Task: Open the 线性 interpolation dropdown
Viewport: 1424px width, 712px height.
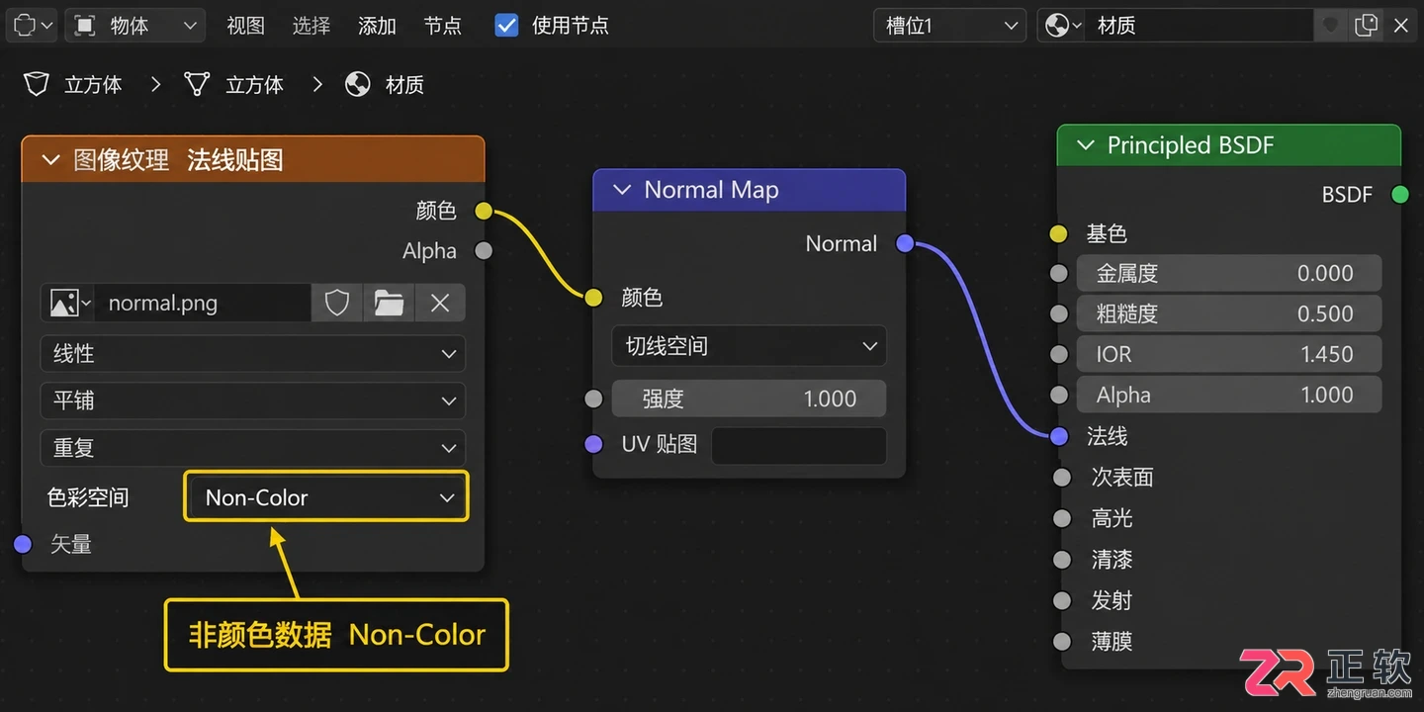Action: [253, 353]
